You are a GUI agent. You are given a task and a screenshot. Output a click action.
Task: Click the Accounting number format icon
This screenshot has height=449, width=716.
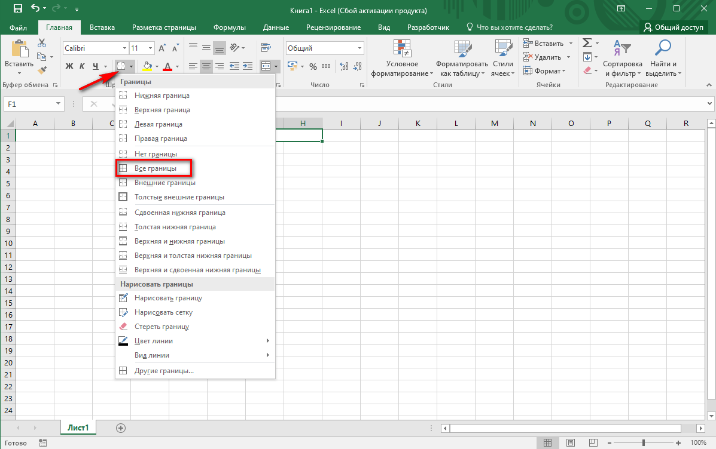click(293, 66)
